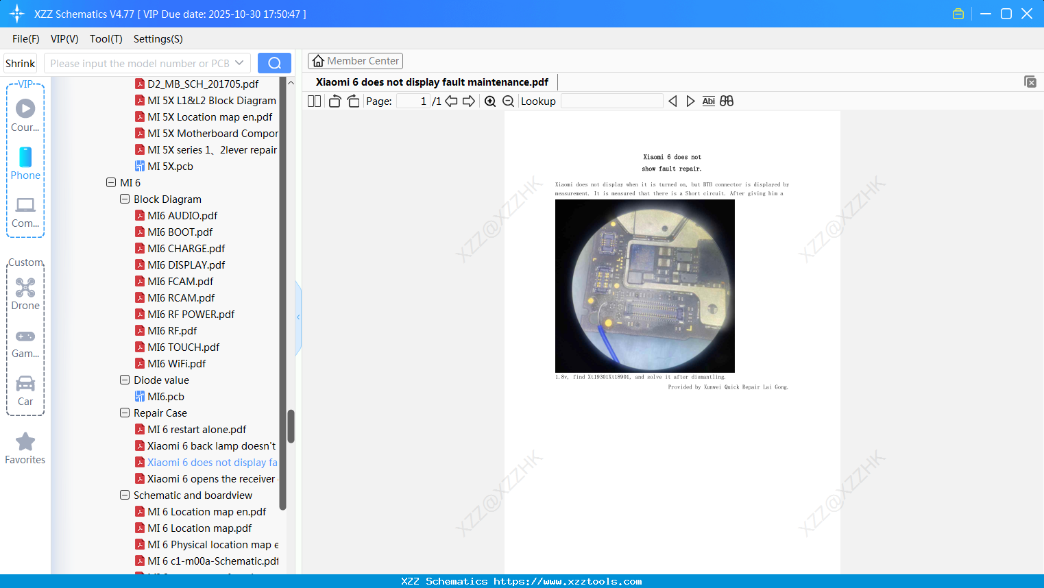Click the yellow VIP store icon in title bar
Screen dimensions: 1044x588
click(x=958, y=14)
